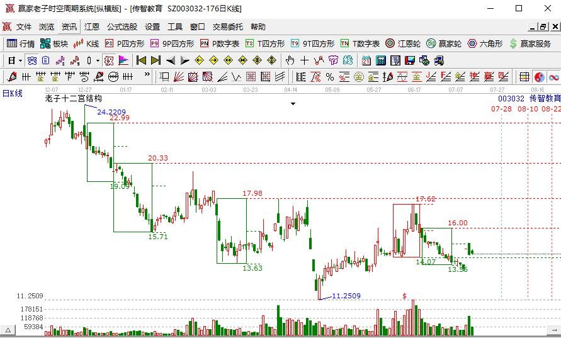
Task: Open the 赢家服务 button
Action: click(530, 43)
